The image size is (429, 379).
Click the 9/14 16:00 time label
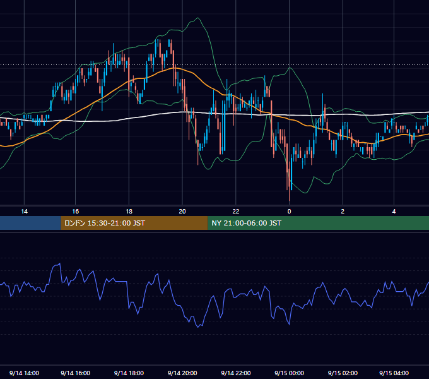click(76, 373)
